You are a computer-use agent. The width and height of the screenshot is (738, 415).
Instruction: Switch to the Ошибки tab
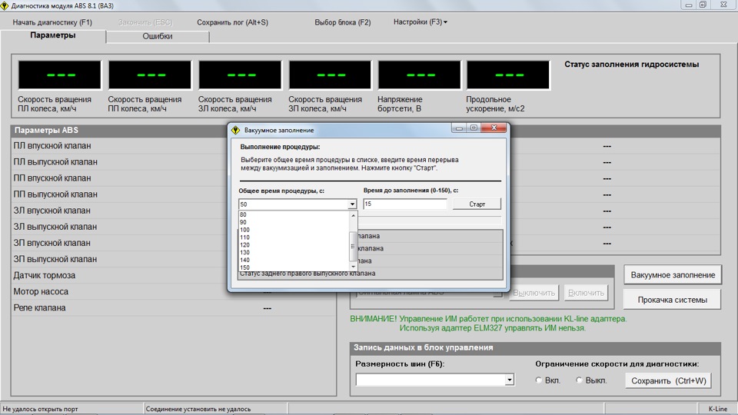[157, 36]
